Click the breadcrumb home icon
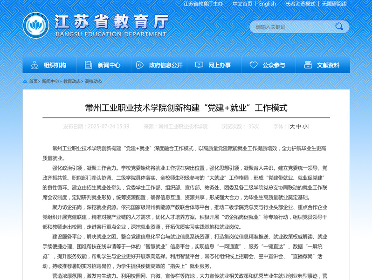372x280 pixels. coord(25,82)
